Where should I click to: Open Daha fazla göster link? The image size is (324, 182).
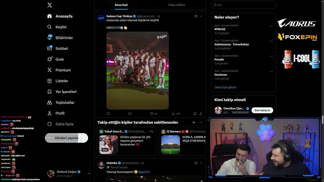(226, 87)
